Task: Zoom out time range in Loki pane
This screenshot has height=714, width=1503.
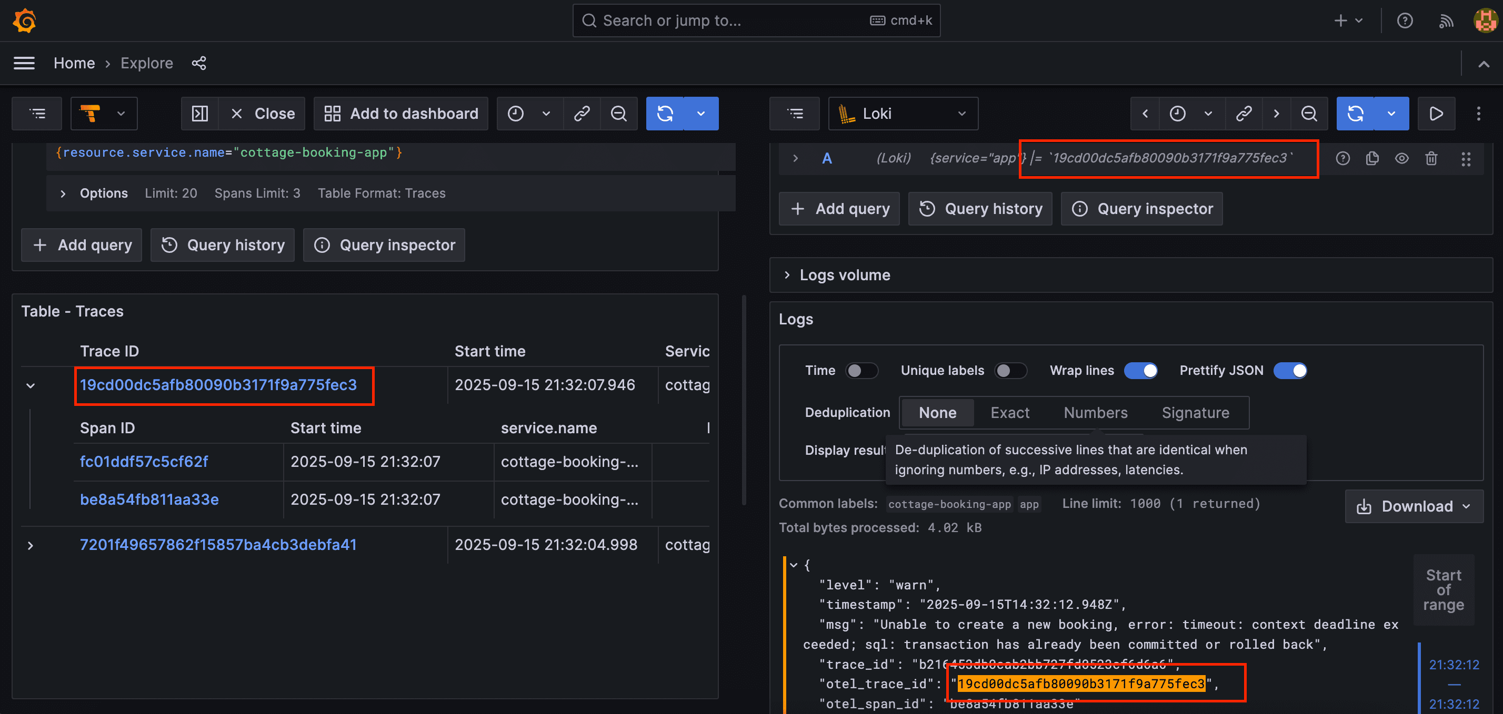Action: 1309,114
